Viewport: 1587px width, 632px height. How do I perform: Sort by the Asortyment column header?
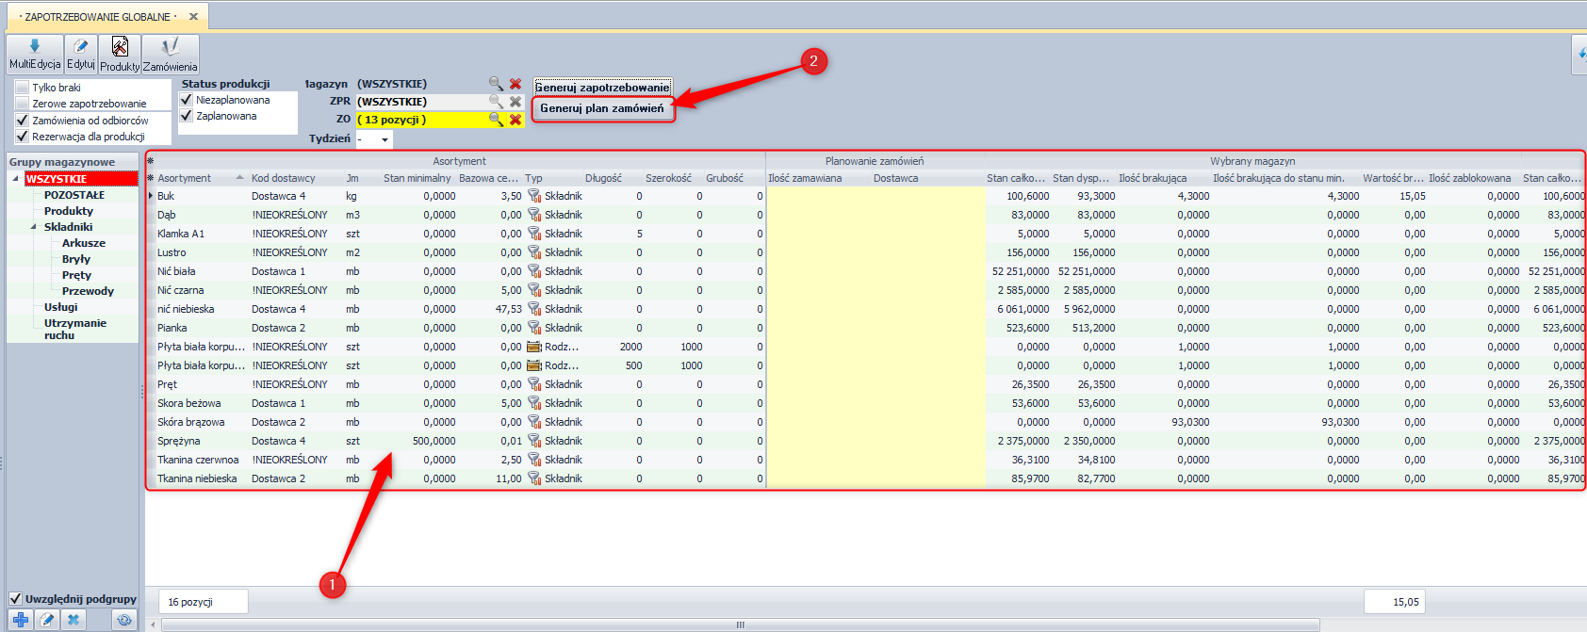[185, 178]
